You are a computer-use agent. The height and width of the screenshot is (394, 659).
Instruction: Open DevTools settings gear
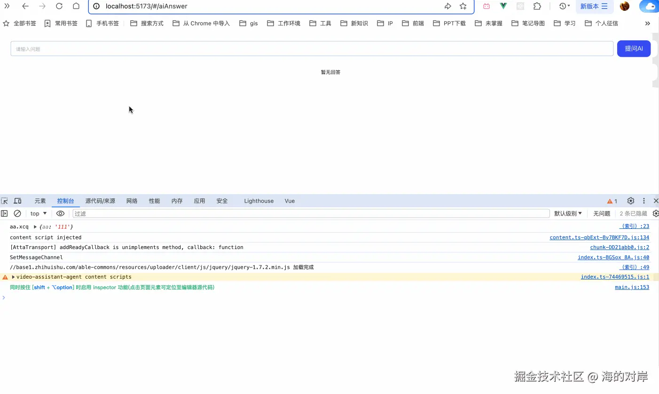click(x=630, y=201)
